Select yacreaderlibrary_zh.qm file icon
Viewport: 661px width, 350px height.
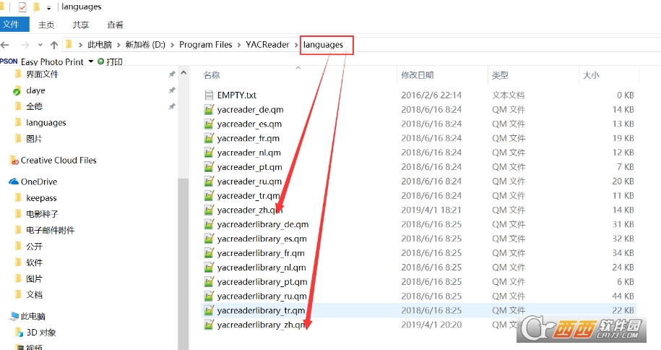coord(209,325)
